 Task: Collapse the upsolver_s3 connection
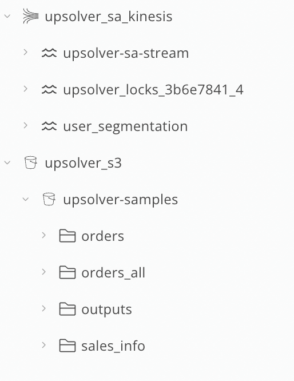pos(7,162)
